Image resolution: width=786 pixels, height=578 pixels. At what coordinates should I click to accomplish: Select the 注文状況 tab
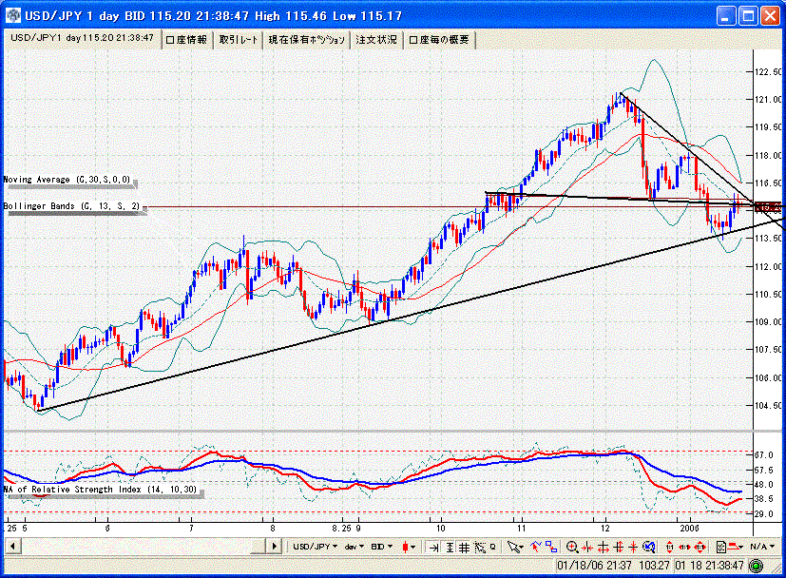click(x=376, y=39)
